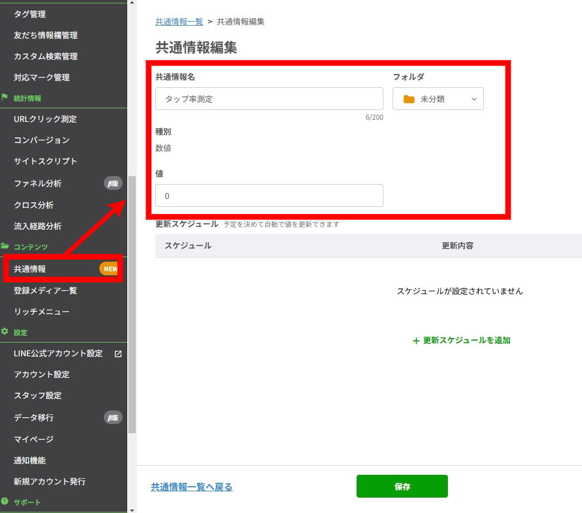Click 更新スケジュールを追加 link
582x513 pixels.
tap(461, 340)
